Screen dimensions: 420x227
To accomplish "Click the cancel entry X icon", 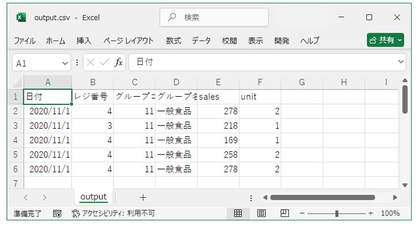I will coord(91,62).
